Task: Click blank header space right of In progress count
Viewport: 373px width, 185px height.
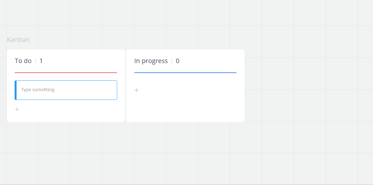Action: (x=210, y=61)
